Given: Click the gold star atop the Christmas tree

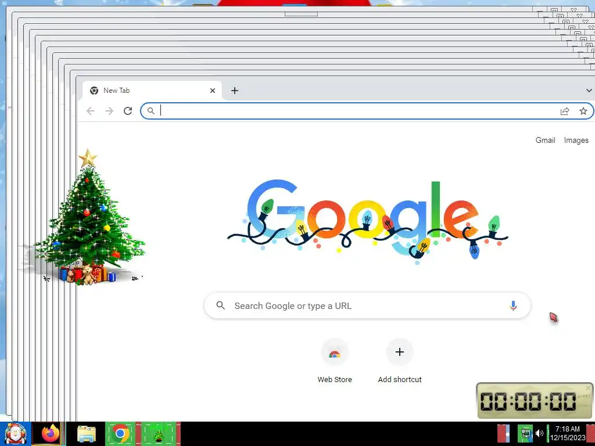Looking at the screenshot, I should coord(88,158).
